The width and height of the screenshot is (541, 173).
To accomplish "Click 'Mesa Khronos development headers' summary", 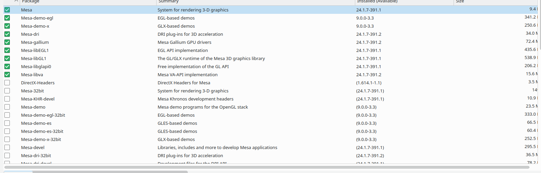I will tap(196, 99).
